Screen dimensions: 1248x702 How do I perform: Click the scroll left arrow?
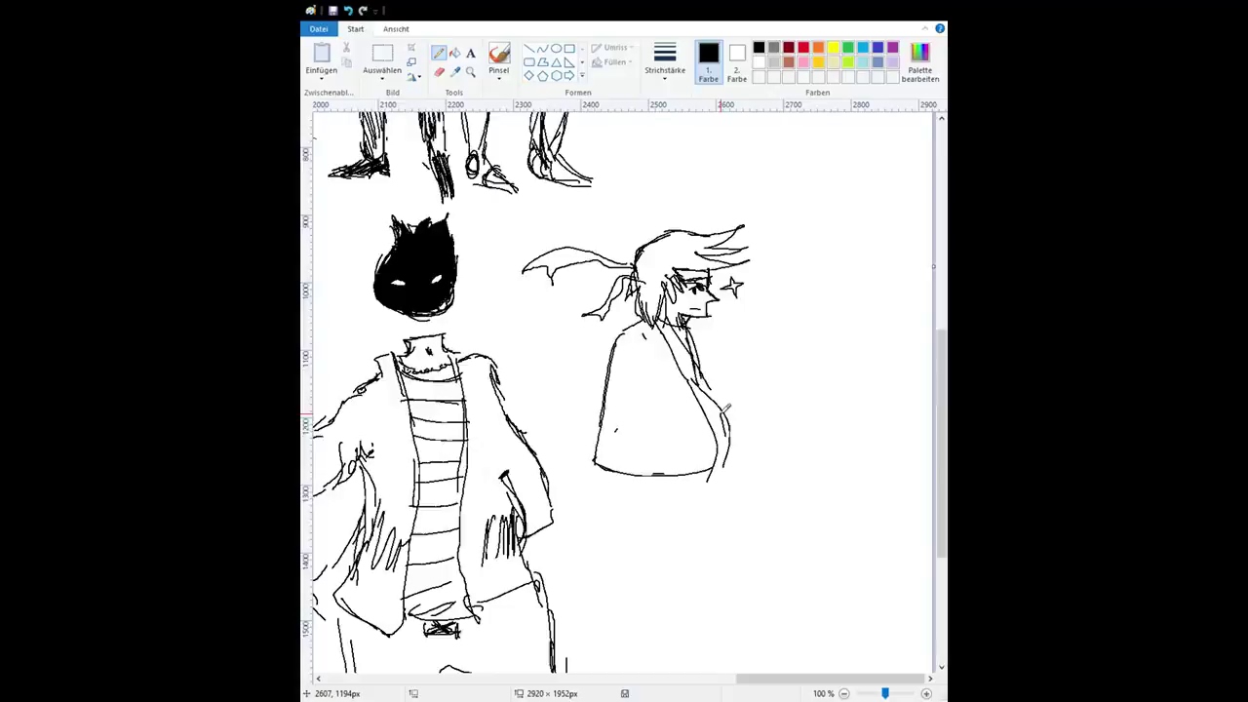318,679
